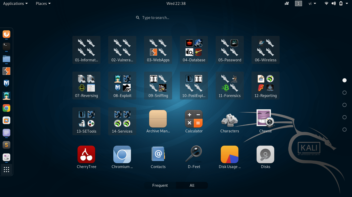The height and width of the screenshot is (197, 352).
Task: Open the 11-Forensics folder
Action: coord(230,85)
